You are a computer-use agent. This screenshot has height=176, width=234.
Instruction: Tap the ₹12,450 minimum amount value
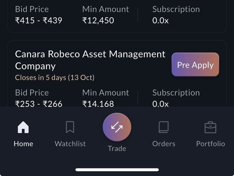(98, 21)
